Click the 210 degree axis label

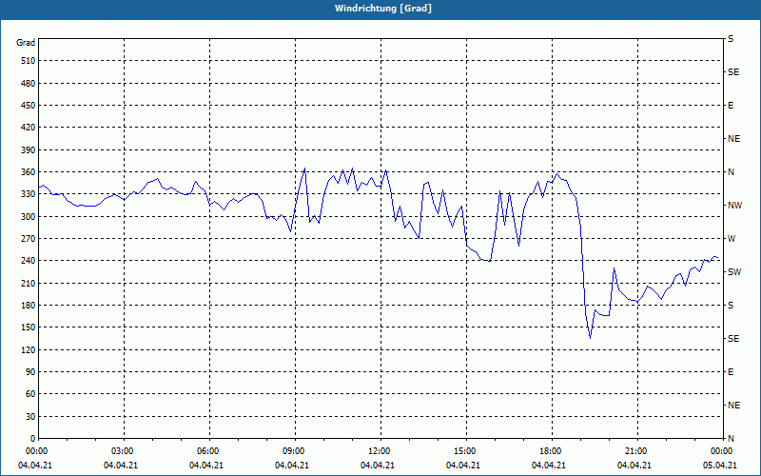pyautogui.click(x=29, y=283)
